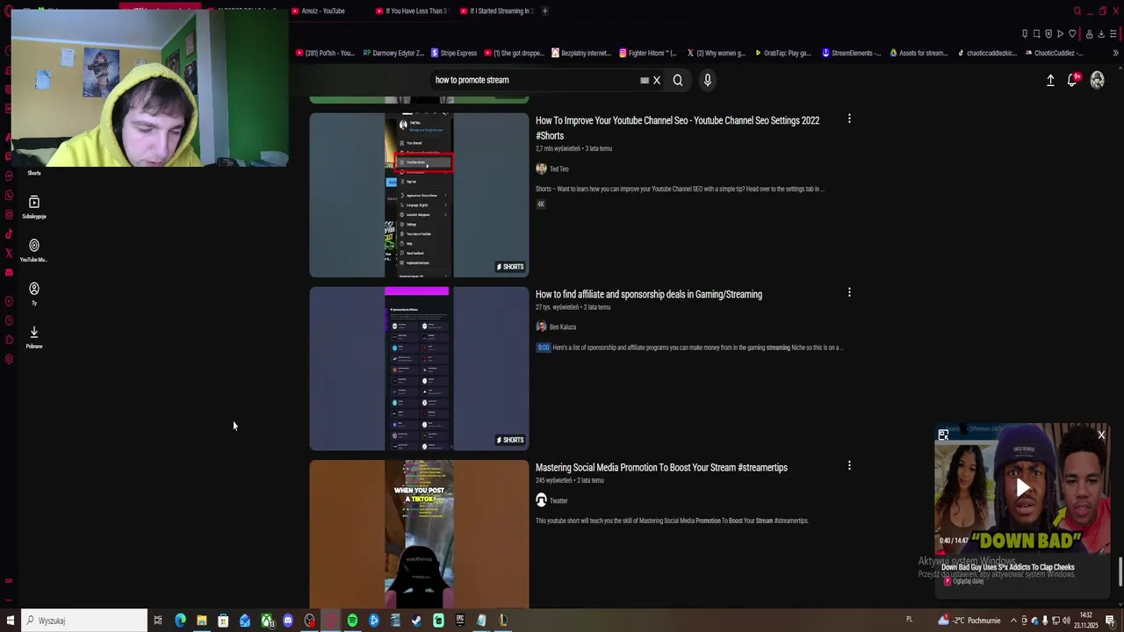
Task: Open Pobrane downloads in the sidebar
Action: point(34,336)
